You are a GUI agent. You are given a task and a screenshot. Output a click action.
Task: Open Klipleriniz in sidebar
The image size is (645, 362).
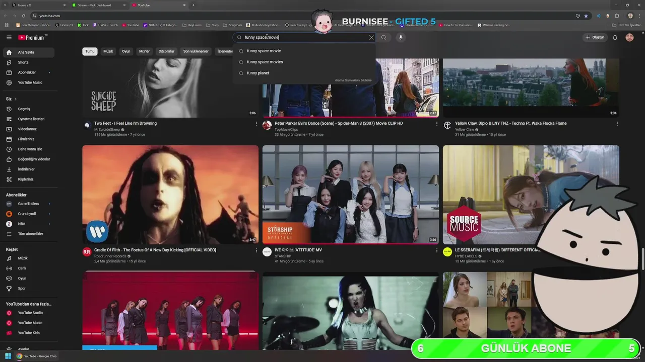tap(28, 179)
